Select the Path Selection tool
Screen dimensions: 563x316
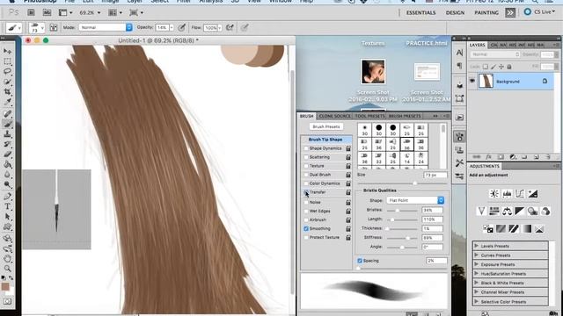[x=7, y=217]
